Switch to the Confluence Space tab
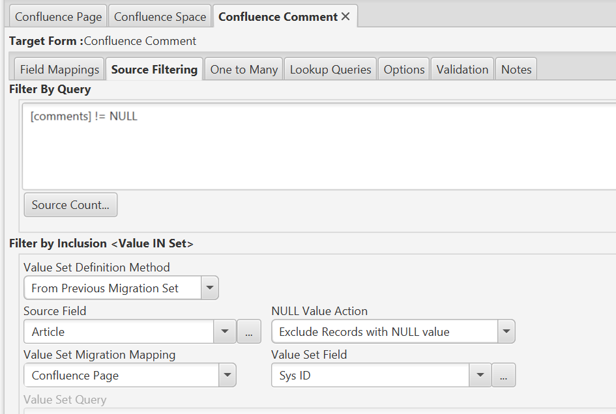Image resolution: width=616 pixels, height=414 pixels. tap(160, 17)
